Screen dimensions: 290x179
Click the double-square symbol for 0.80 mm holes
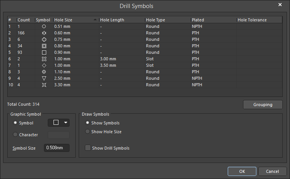pyautogui.click(x=44, y=46)
